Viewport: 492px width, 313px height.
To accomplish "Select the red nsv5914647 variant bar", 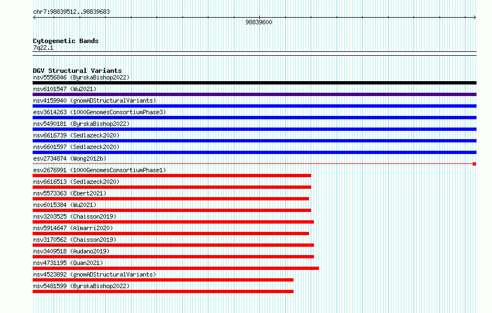I will point(171,234).
